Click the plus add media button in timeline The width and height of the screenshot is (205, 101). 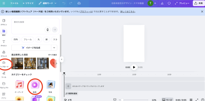(68, 86)
